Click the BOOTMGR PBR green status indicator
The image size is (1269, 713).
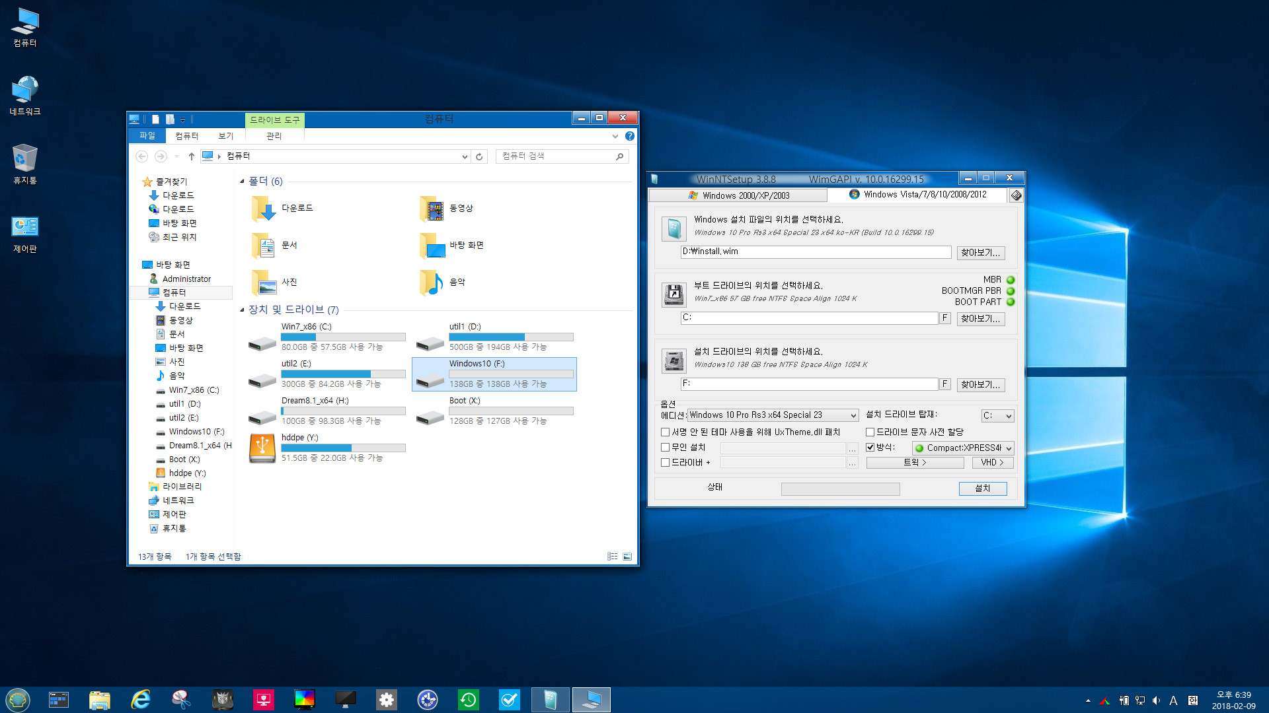click(x=1010, y=291)
